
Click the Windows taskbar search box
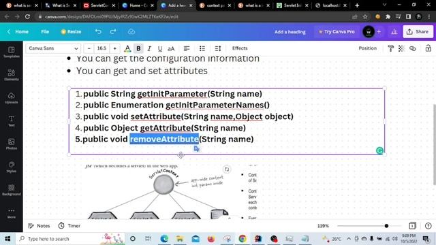71,239
